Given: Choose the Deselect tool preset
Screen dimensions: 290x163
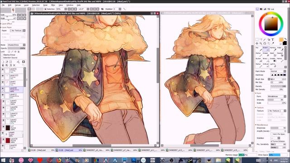Looking at the screenshot, I should (280, 54).
